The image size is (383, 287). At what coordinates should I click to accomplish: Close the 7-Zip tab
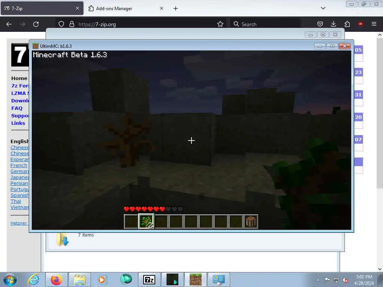[77, 8]
